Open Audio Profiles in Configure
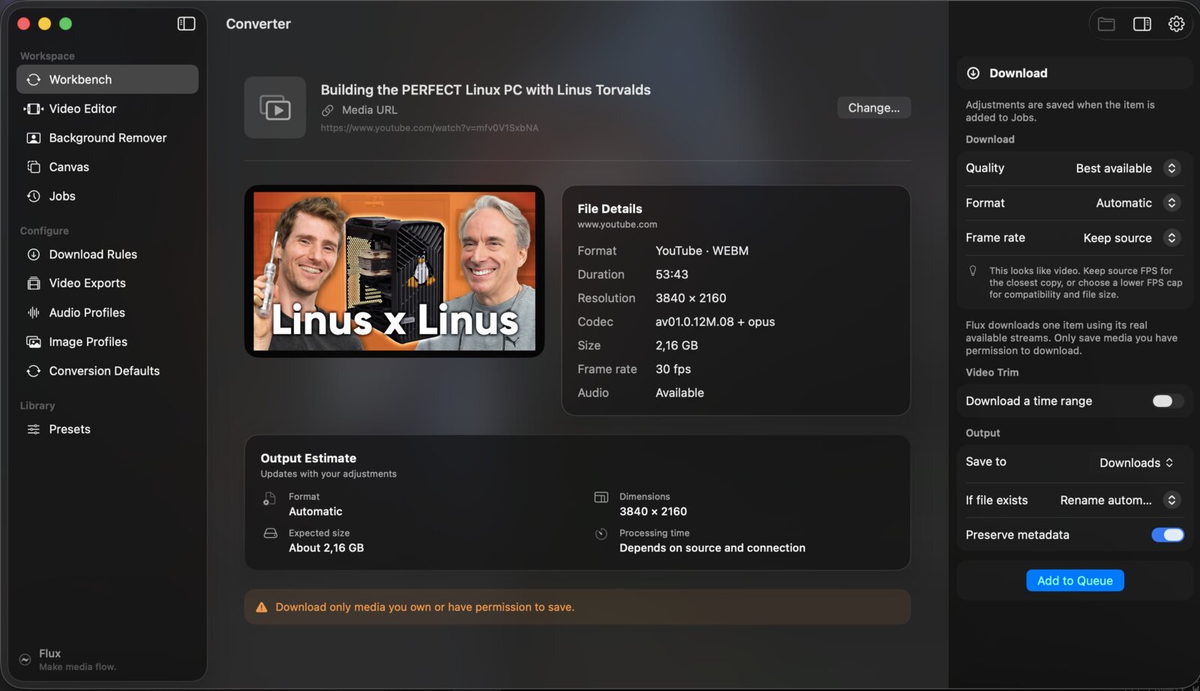The height and width of the screenshot is (691, 1200). point(107,313)
